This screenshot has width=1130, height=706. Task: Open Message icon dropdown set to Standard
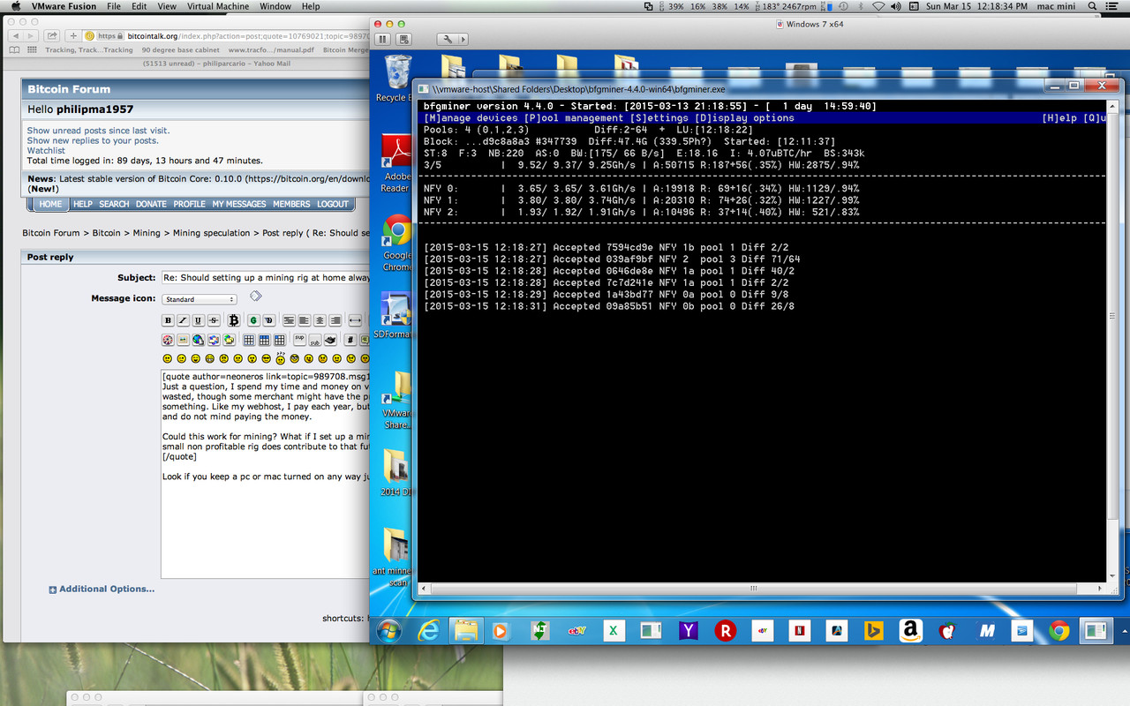tap(200, 299)
